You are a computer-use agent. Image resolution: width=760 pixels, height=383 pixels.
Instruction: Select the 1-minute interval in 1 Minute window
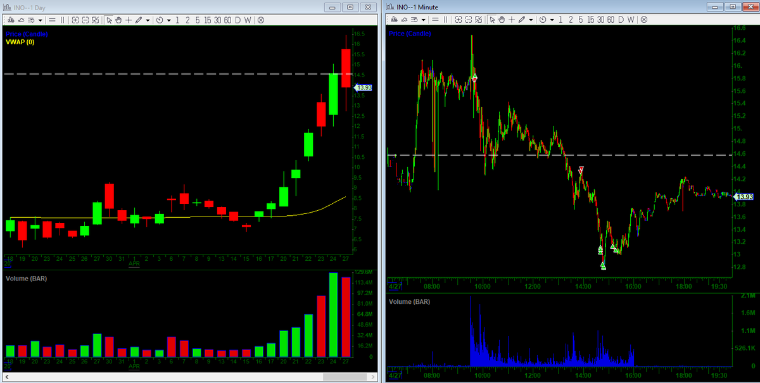[560, 20]
